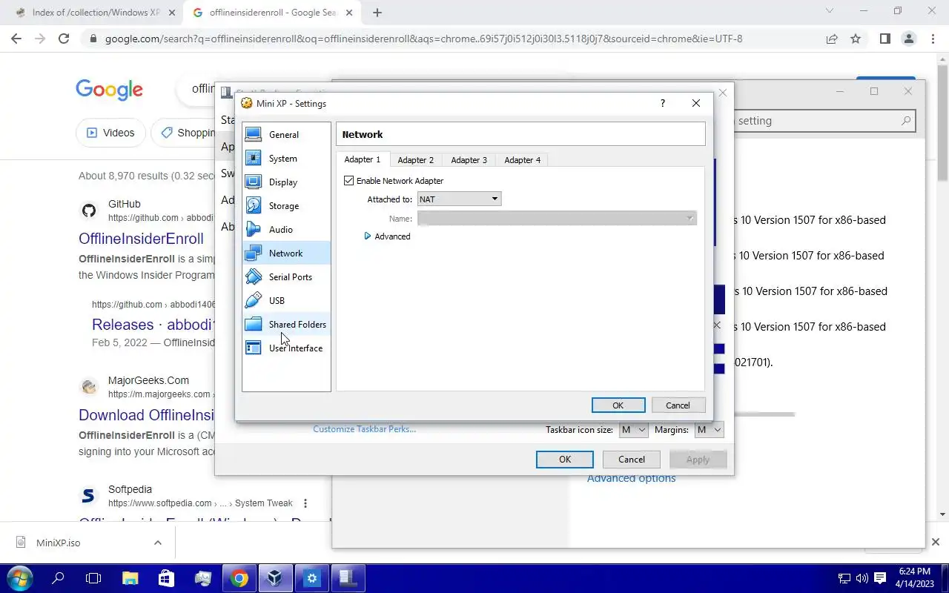Switch to the Adapter 4 tab
Image resolution: width=949 pixels, height=593 pixels.
522,160
